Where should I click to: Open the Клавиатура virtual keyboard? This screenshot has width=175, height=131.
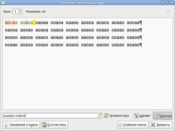click(x=116, y=116)
